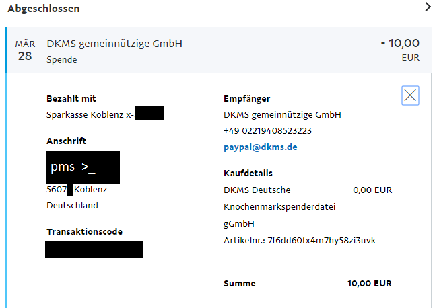The width and height of the screenshot is (435, 308).
Task: Select the DKMS gemeinnützige GmbH transaction title
Action: point(114,44)
